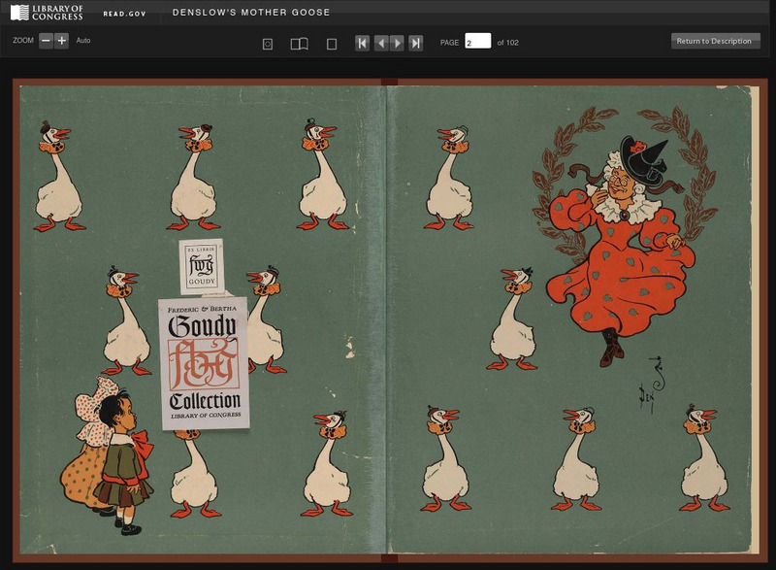Switch to single page view
Viewport: 776px width, 570px height.
332,44
